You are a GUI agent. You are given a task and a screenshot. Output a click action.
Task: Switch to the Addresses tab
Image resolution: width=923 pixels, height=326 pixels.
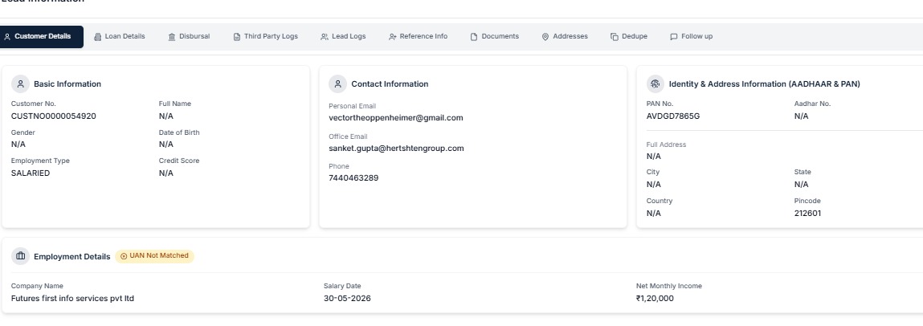[565, 36]
